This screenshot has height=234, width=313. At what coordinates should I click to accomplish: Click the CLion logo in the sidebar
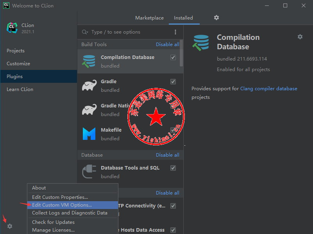point(12,28)
